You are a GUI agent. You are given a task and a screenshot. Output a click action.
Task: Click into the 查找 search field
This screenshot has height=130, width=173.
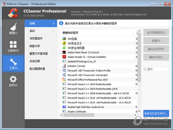[156, 69]
